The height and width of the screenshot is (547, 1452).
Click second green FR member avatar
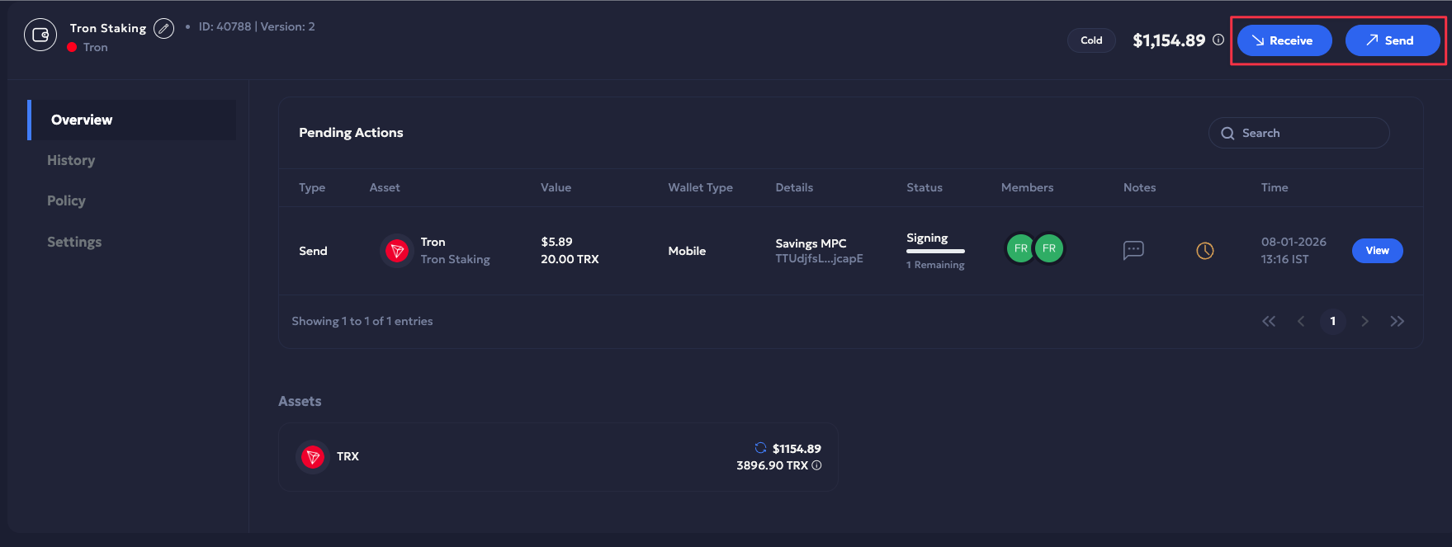point(1049,248)
